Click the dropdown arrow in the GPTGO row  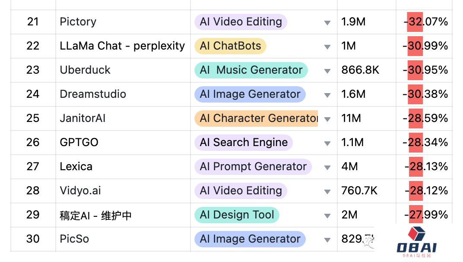[327, 143]
